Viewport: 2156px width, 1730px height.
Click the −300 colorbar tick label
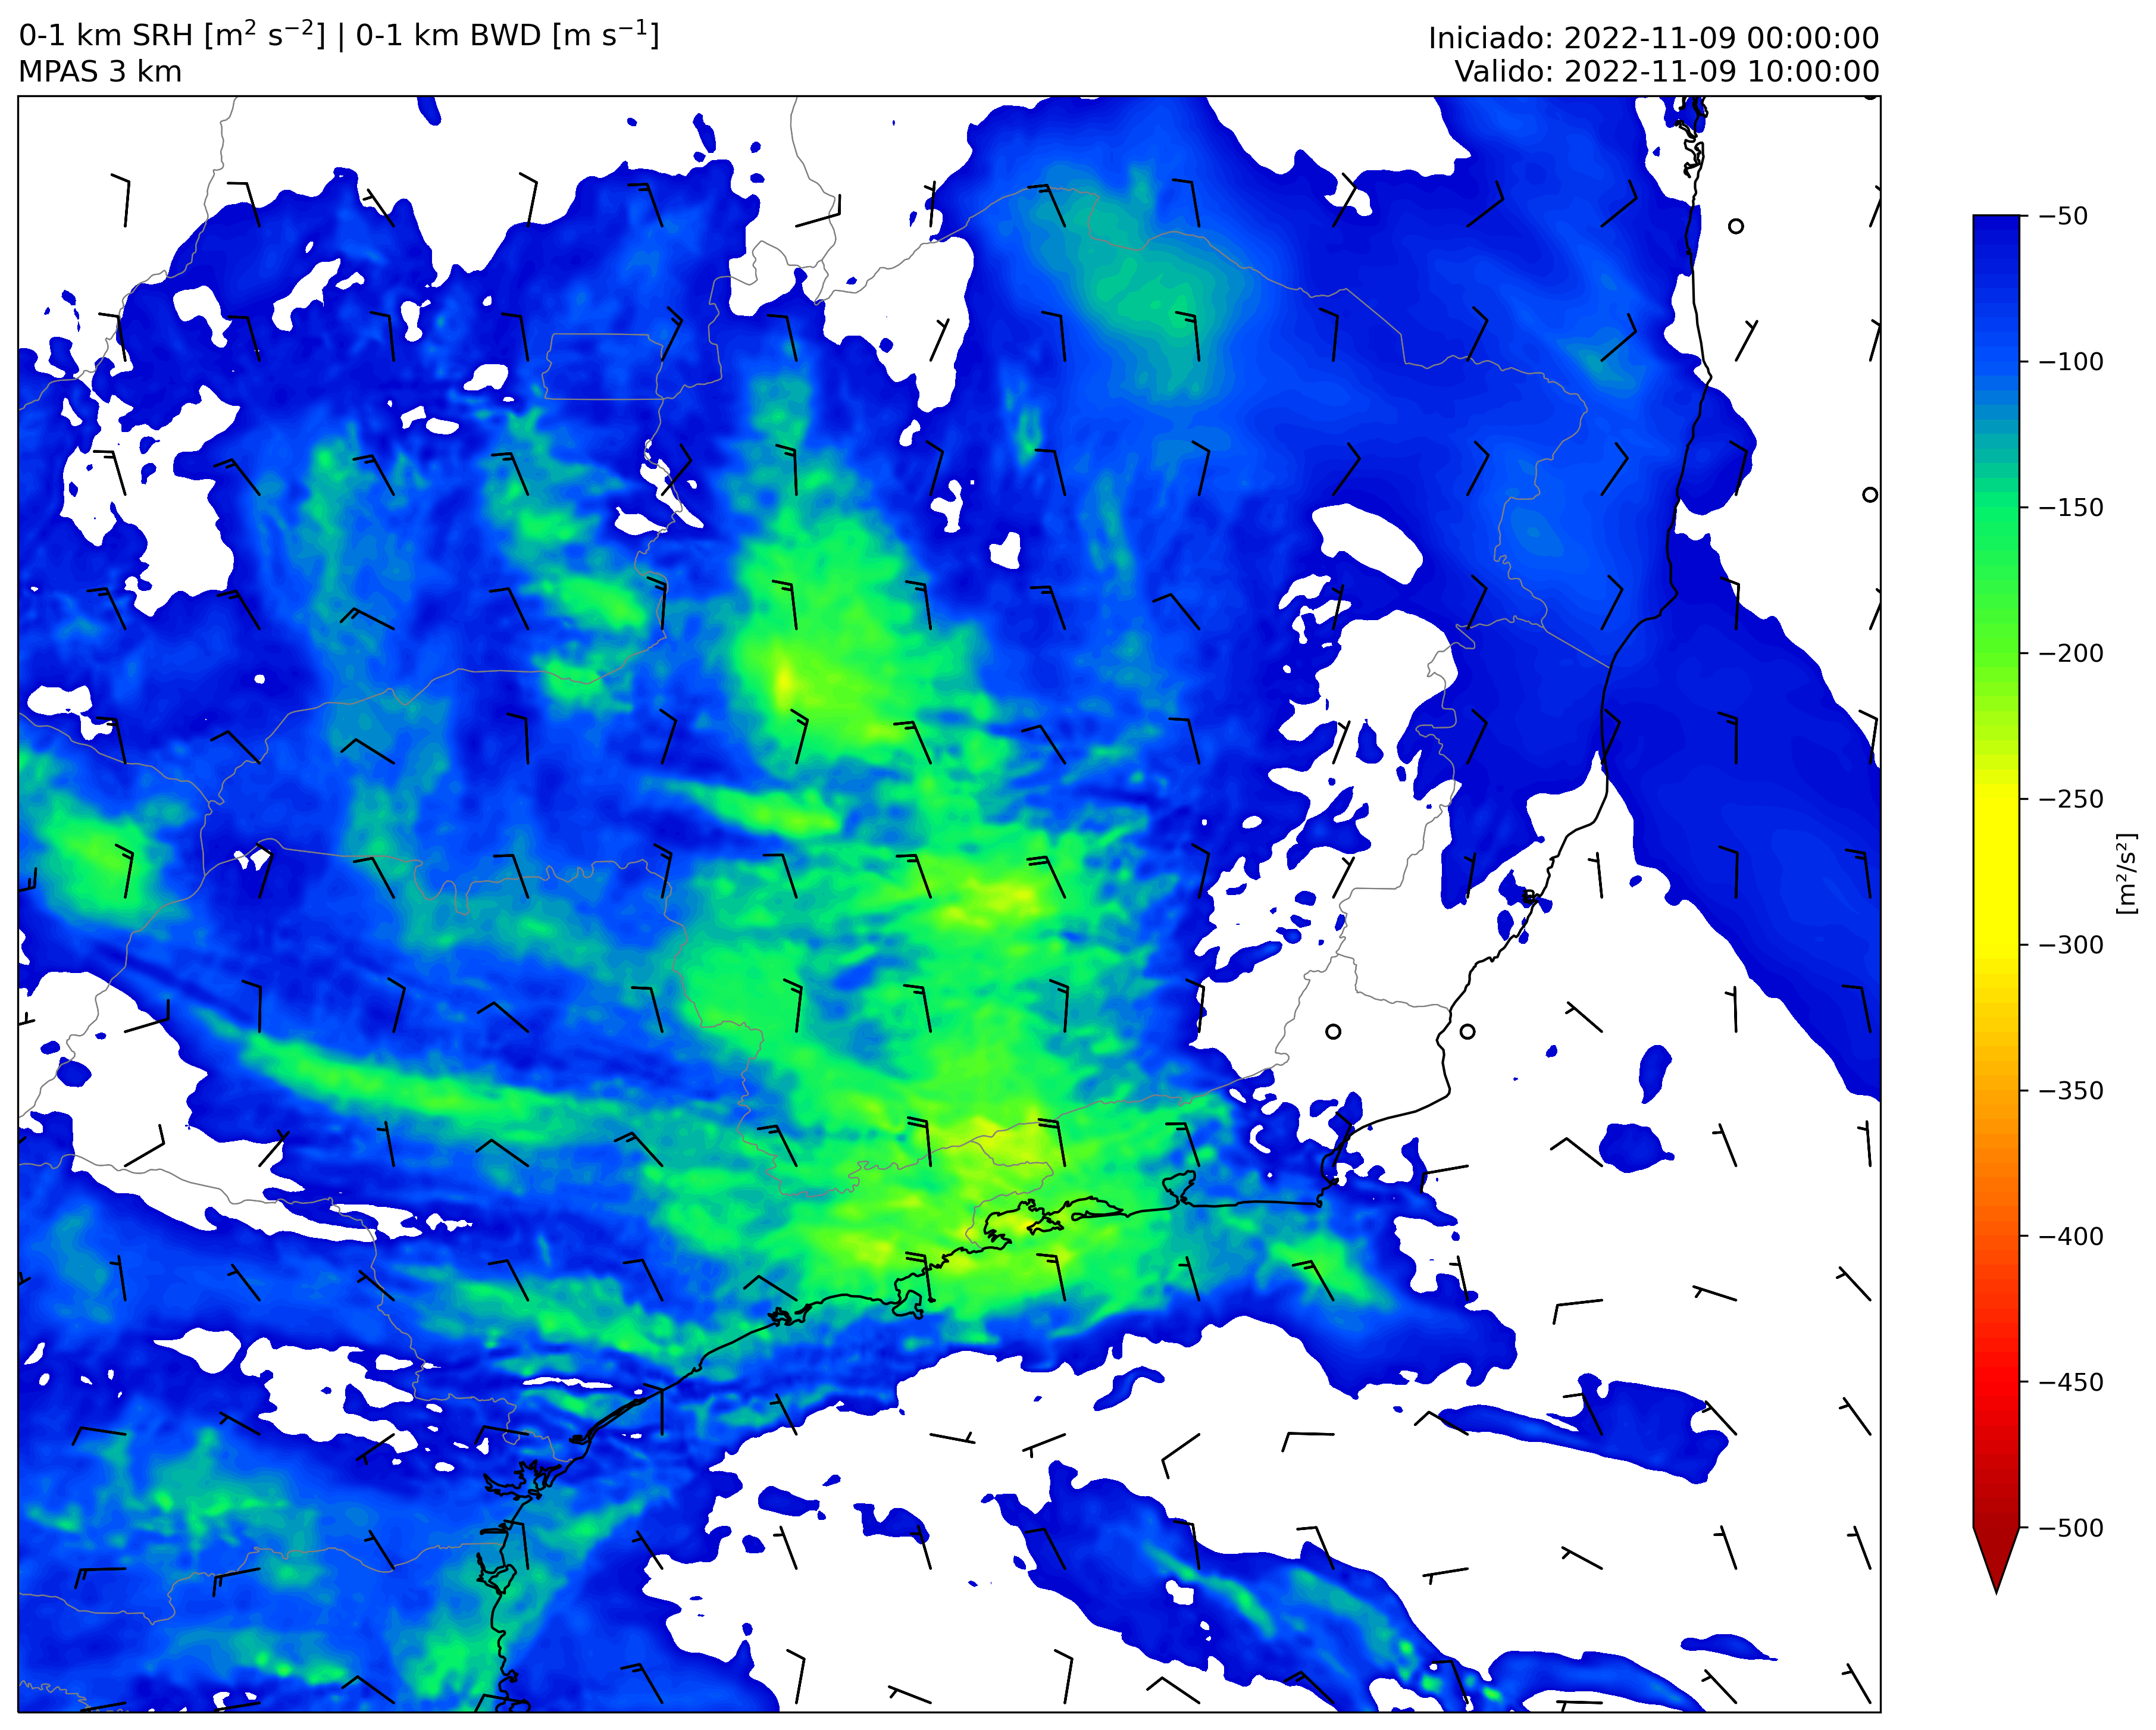[2070, 945]
